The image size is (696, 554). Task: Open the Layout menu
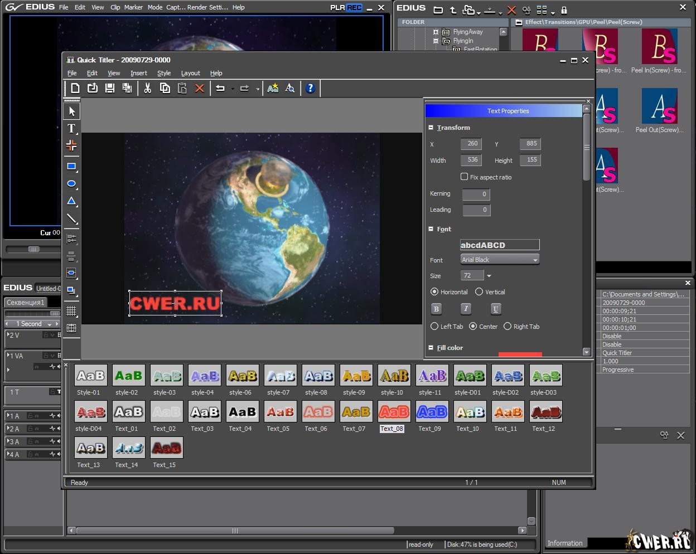click(x=190, y=73)
